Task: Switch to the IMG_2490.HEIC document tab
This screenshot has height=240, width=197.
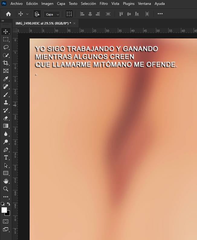Action: (43, 23)
